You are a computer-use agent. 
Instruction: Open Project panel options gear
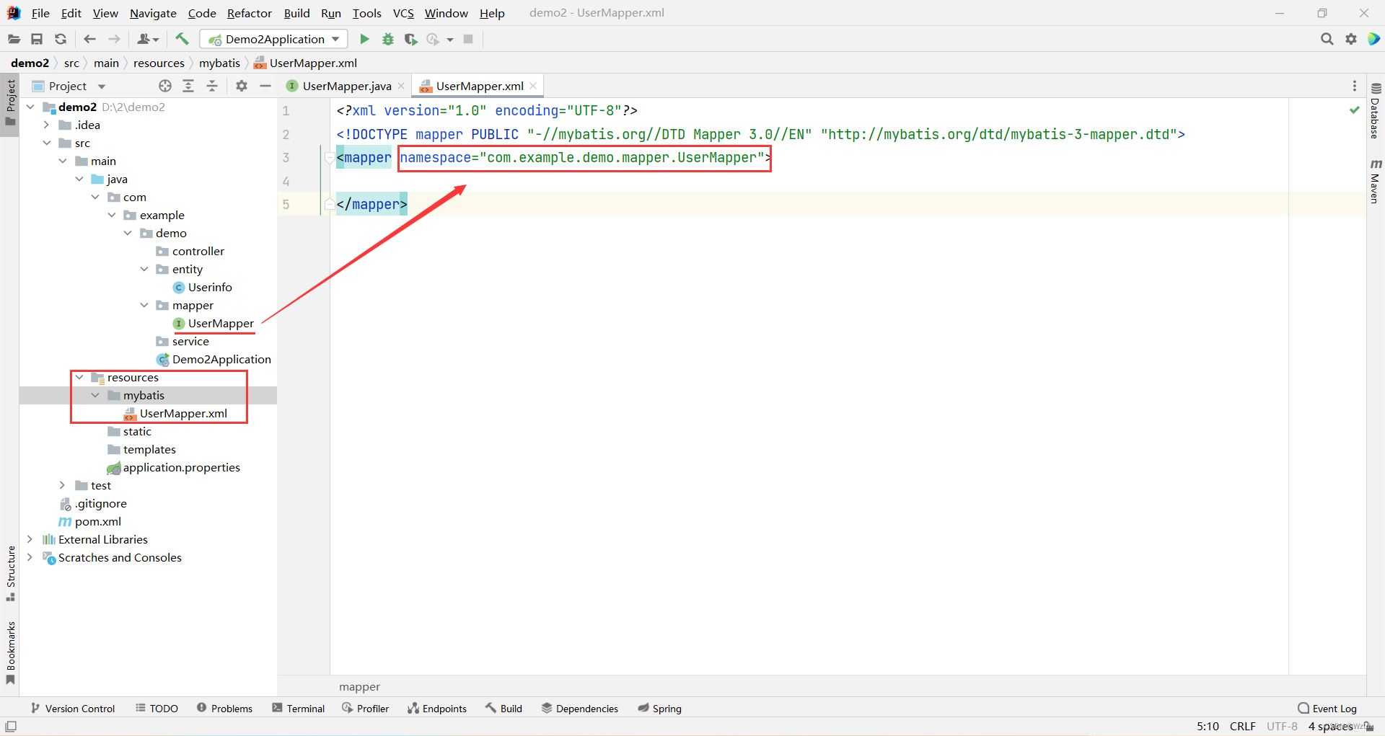(242, 86)
